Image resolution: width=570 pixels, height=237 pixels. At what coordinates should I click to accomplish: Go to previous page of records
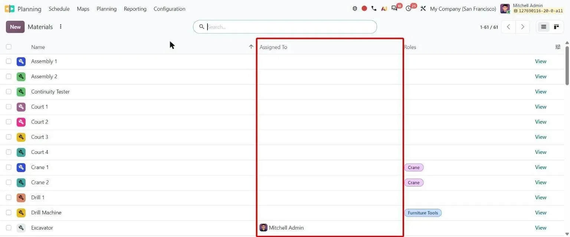[508, 27]
